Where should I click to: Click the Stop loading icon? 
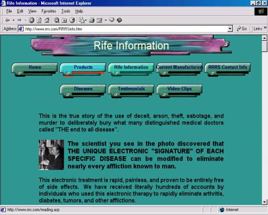pyautogui.click(x=31, y=20)
